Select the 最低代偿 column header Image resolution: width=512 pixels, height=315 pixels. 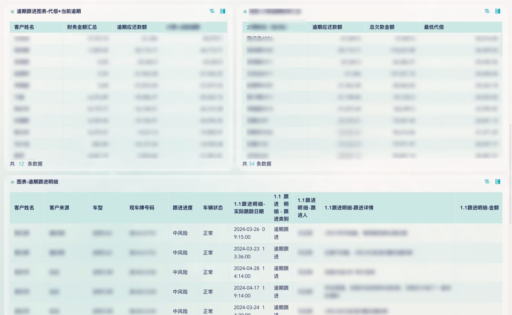tap(434, 27)
